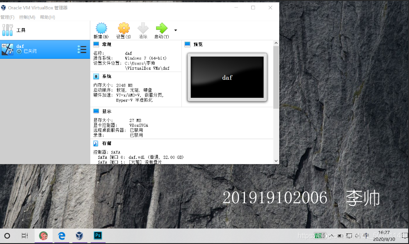Click the battery indicator in the tray
Viewport: 409px width, 244px height.
(x=320, y=236)
